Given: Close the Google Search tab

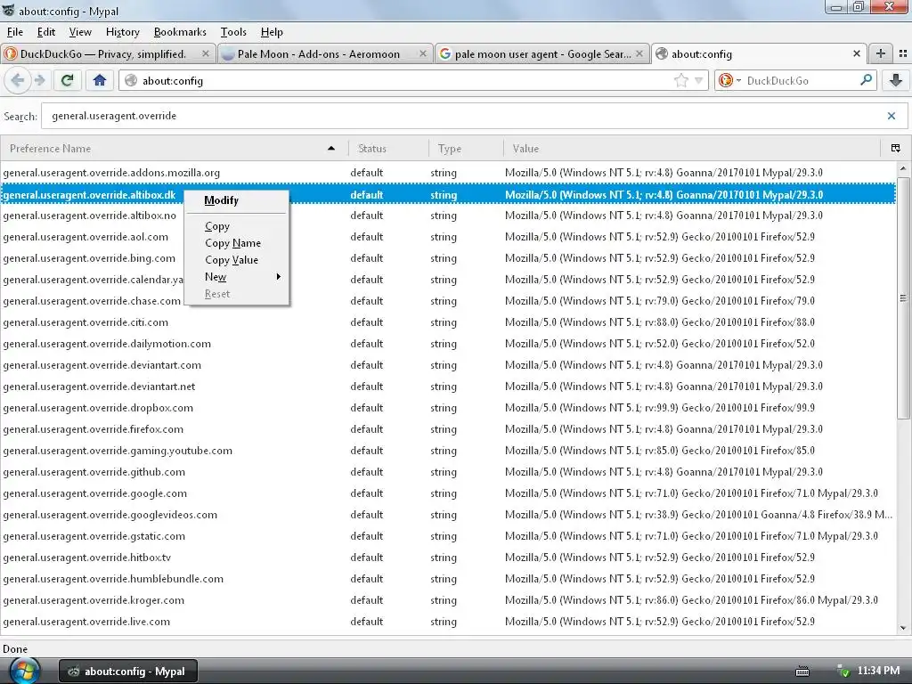Looking at the screenshot, I should point(639,53).
